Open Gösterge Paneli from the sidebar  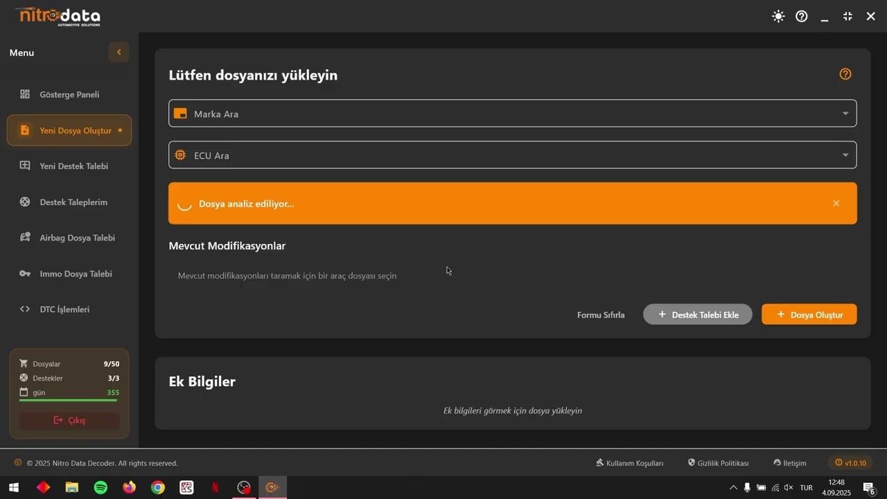click(x=69, y=94)
